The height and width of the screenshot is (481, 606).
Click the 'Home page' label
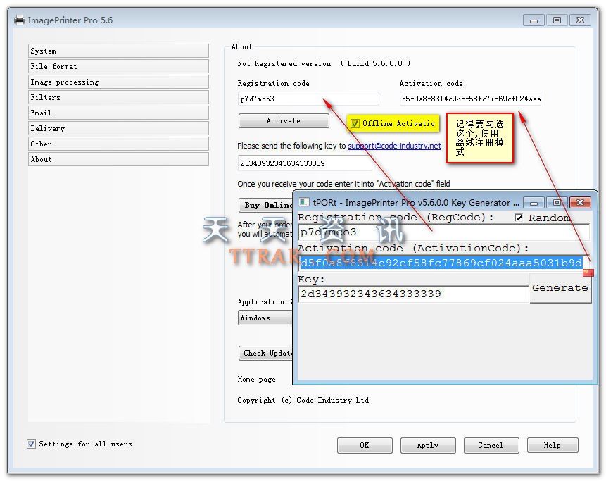tap(257, 380)
